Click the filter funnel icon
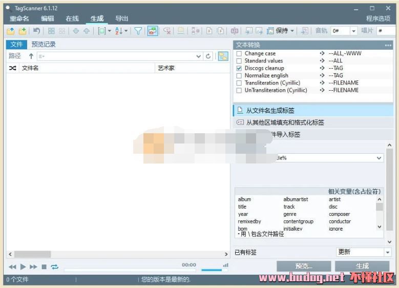399x288 pixels. click(138, 31)
